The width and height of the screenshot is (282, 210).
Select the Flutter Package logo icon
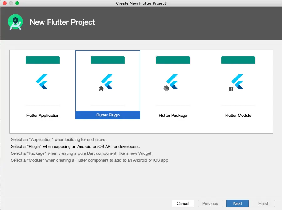[x=171, y=82]
